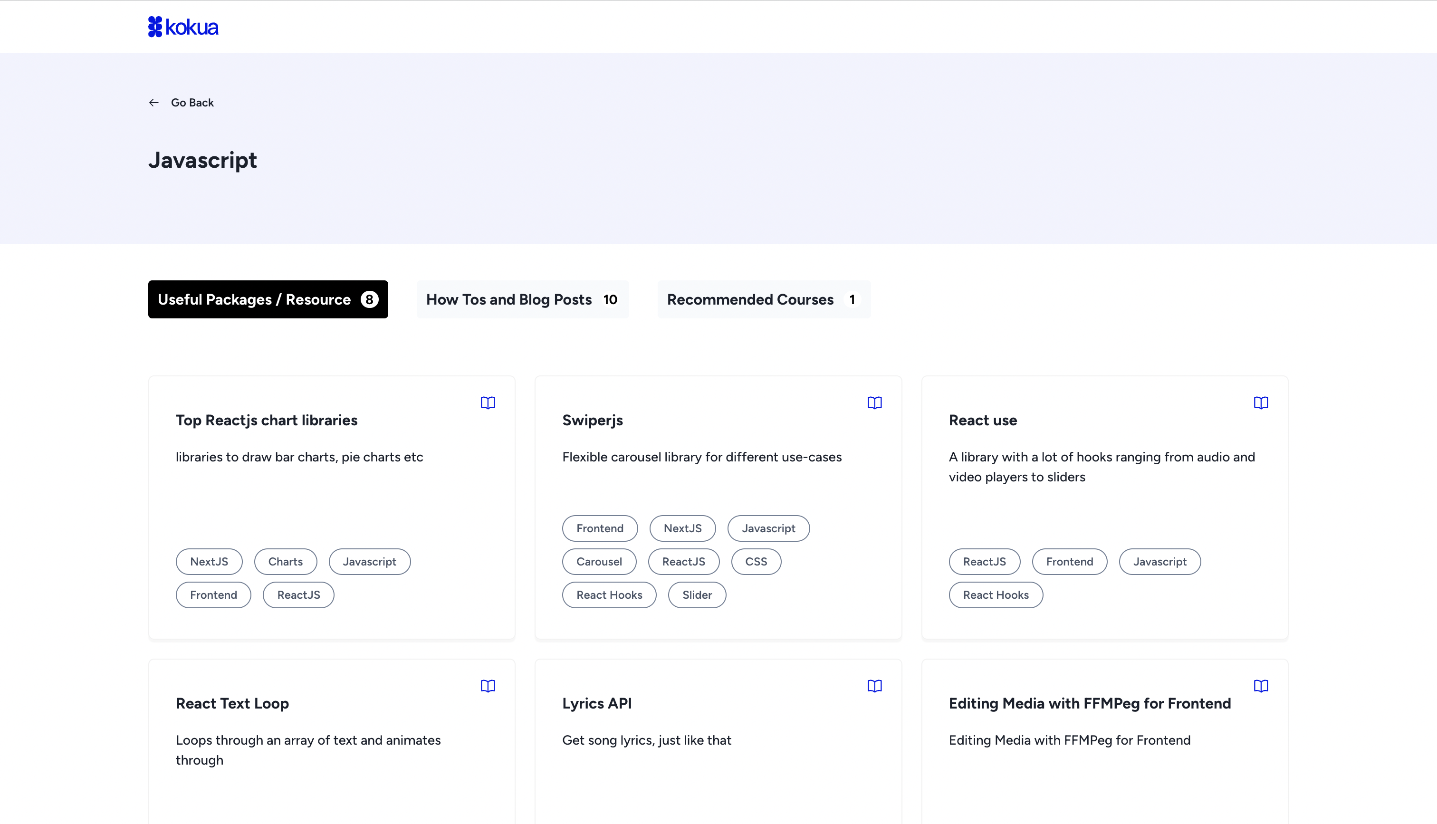Open book icon on Top Reactjs chart libraries card

pyautogui.click(x=488, y=403)
